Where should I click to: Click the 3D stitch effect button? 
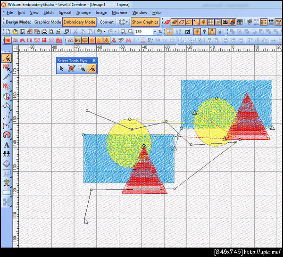[158, 40]
